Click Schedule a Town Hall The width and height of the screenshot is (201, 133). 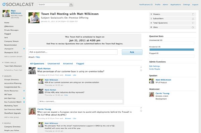pos(13,70)
